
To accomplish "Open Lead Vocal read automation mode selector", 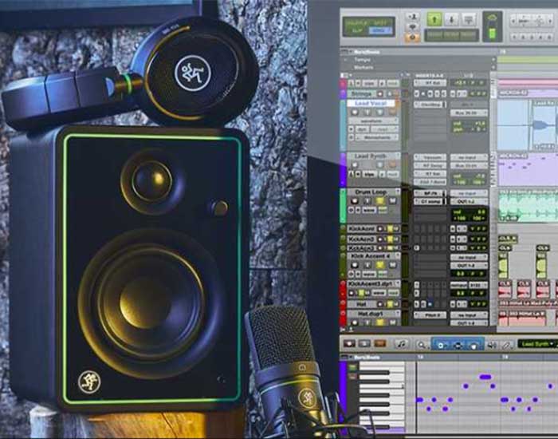I will tap(383, 129).
